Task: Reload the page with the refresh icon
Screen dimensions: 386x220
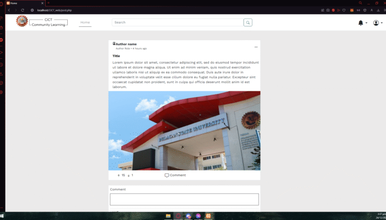Action: 23,10
